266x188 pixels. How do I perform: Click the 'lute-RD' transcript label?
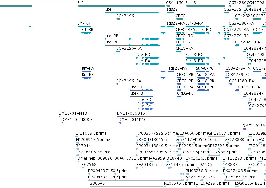(x=143, y=55)
